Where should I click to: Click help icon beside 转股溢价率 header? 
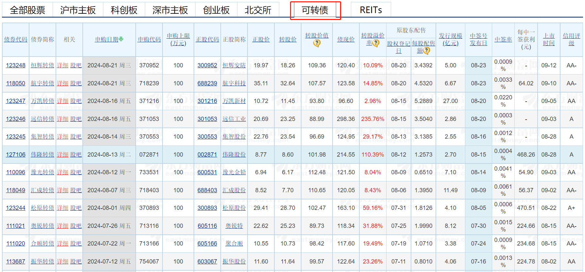click(376, 43)
